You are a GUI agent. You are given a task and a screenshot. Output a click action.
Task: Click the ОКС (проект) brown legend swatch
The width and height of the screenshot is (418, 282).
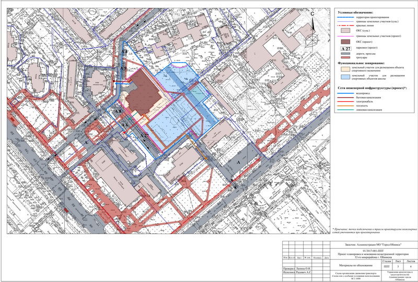point(345,41)
